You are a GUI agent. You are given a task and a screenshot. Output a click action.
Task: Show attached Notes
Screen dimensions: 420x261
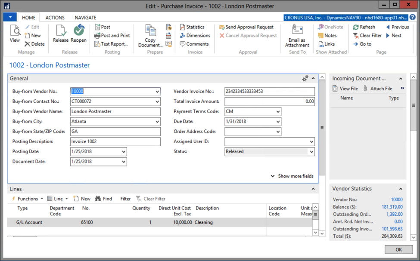(x=327, y=35)
